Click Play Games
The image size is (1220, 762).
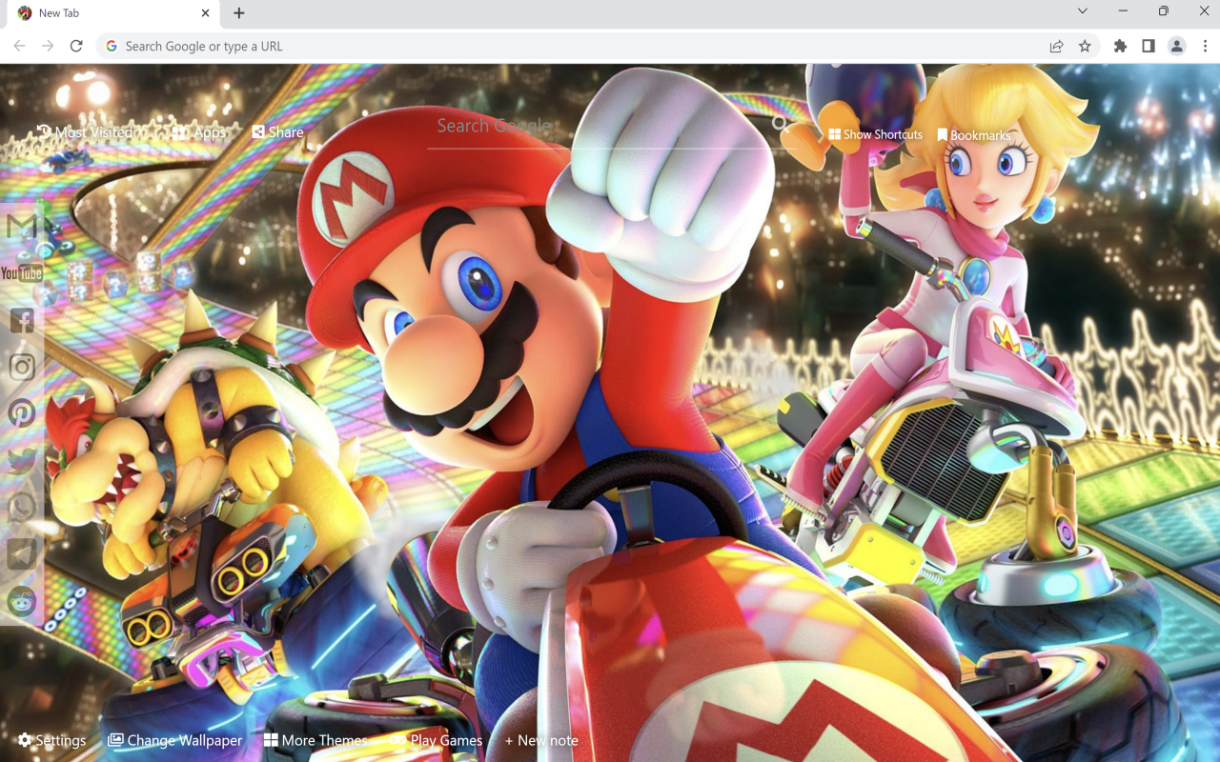[436, 740]
